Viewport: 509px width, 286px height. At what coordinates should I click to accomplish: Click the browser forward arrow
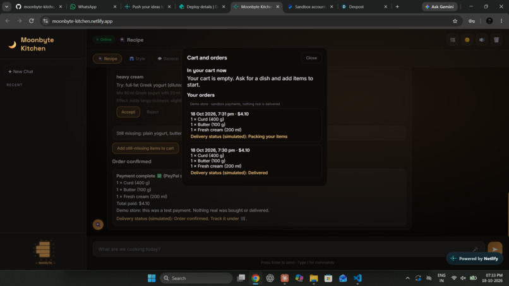click(20, 21)
